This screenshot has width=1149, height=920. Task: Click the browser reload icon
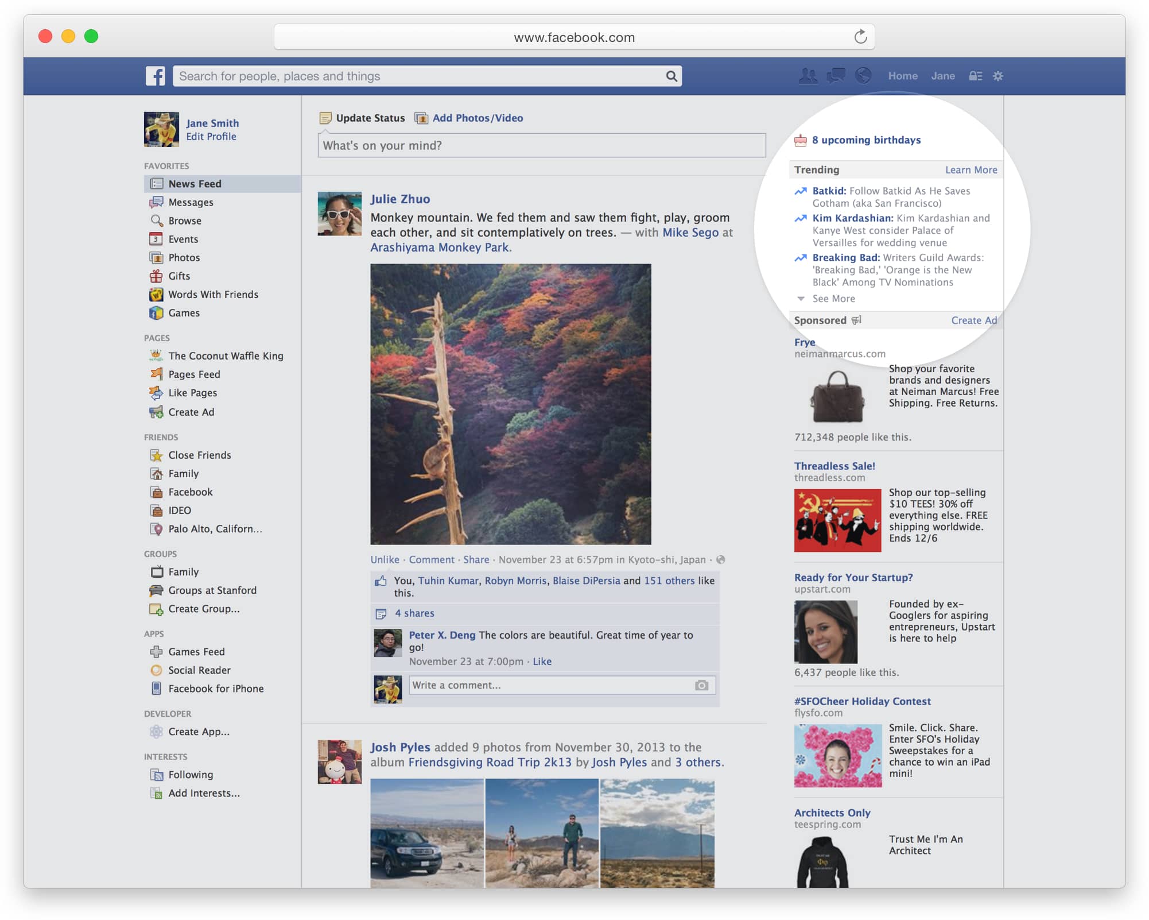[860, 37]
